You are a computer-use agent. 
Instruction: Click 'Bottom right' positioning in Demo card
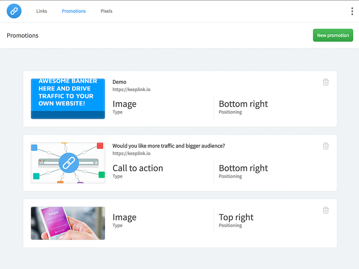(243, 104)
